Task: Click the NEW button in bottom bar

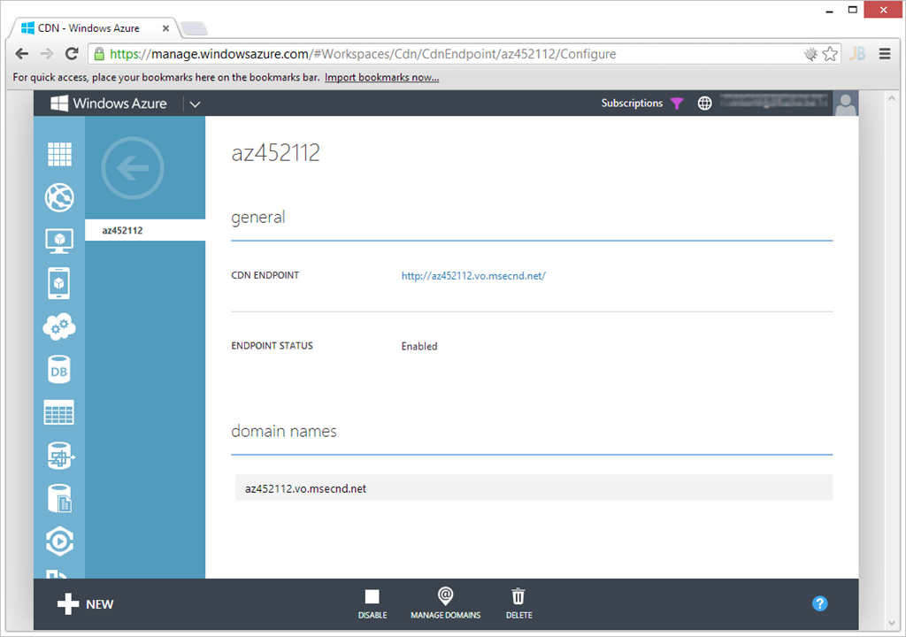Action: (x=86, y=604)
